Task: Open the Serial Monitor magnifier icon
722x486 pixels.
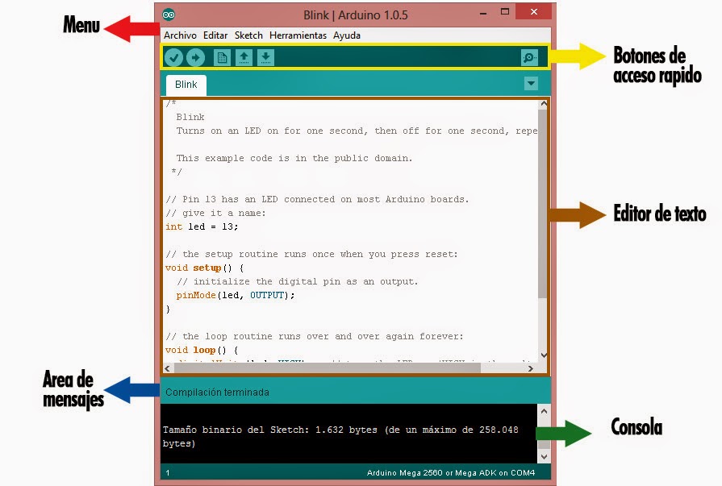Action: click(x=528, y=57)
